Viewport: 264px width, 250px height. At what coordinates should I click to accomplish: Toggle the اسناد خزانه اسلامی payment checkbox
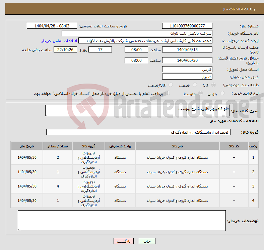168,93
